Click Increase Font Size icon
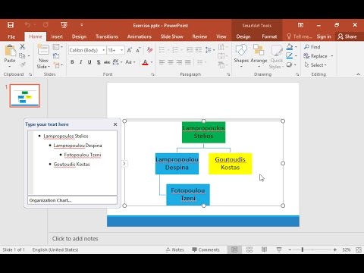364x273 pixels. 129,50
